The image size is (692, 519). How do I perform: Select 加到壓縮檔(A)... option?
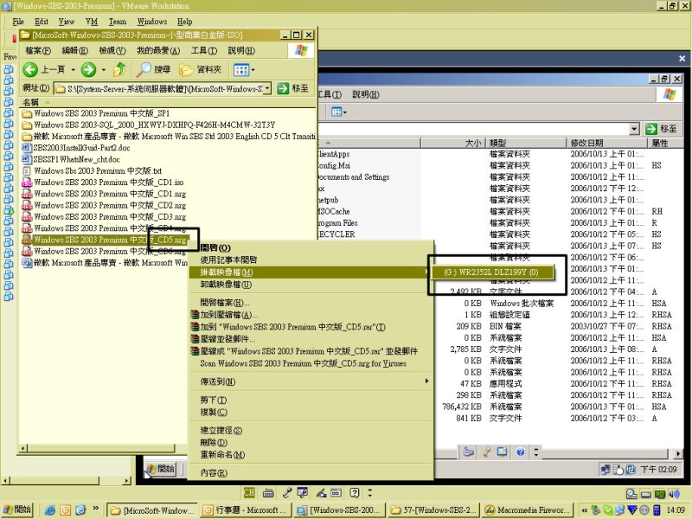click(311, 315)
